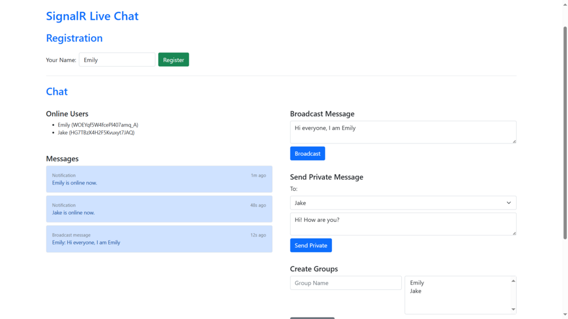The image size is (568, 319).
Task: Click the group member list scroll-down arrow
Action: [513, 309]
